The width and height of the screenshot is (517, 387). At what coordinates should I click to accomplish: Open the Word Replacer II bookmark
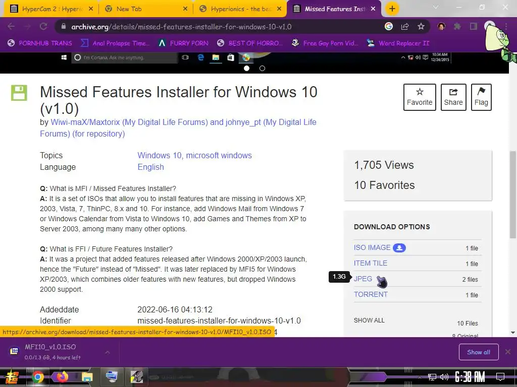click(398, 43)
